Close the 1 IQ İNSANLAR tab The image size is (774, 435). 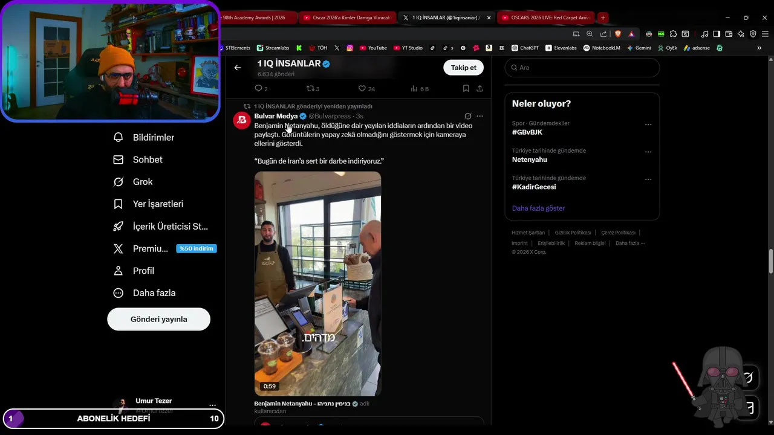[x=489, y=18]
